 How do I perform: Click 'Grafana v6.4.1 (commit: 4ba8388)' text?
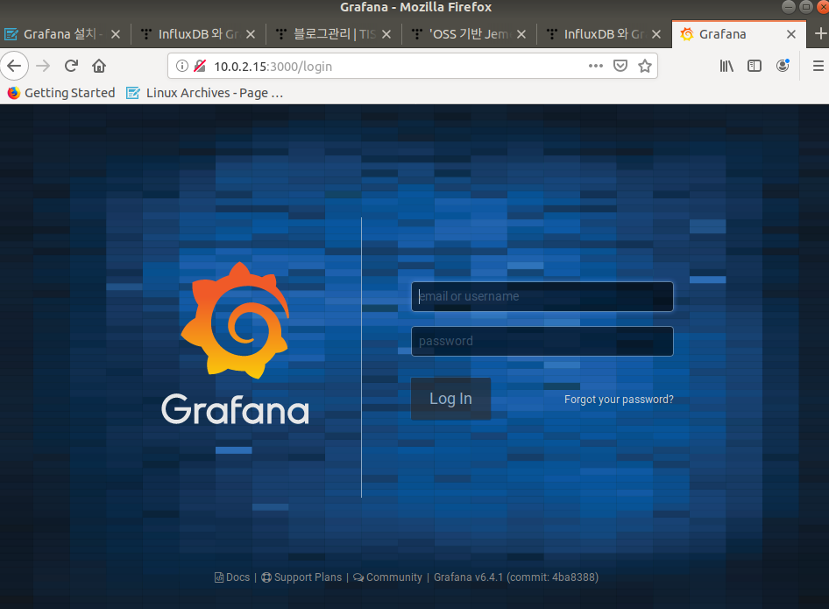[516, 577]
